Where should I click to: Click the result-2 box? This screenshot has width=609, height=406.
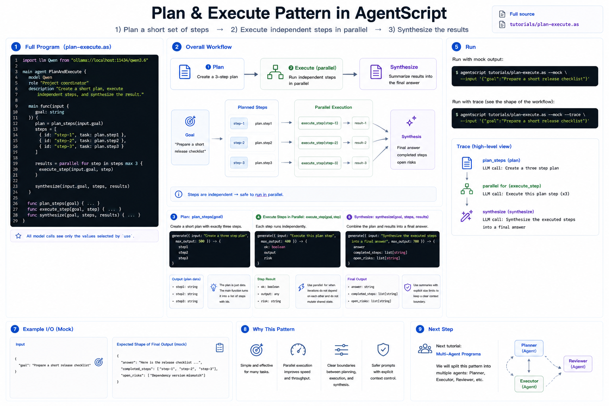click(360, 143)
